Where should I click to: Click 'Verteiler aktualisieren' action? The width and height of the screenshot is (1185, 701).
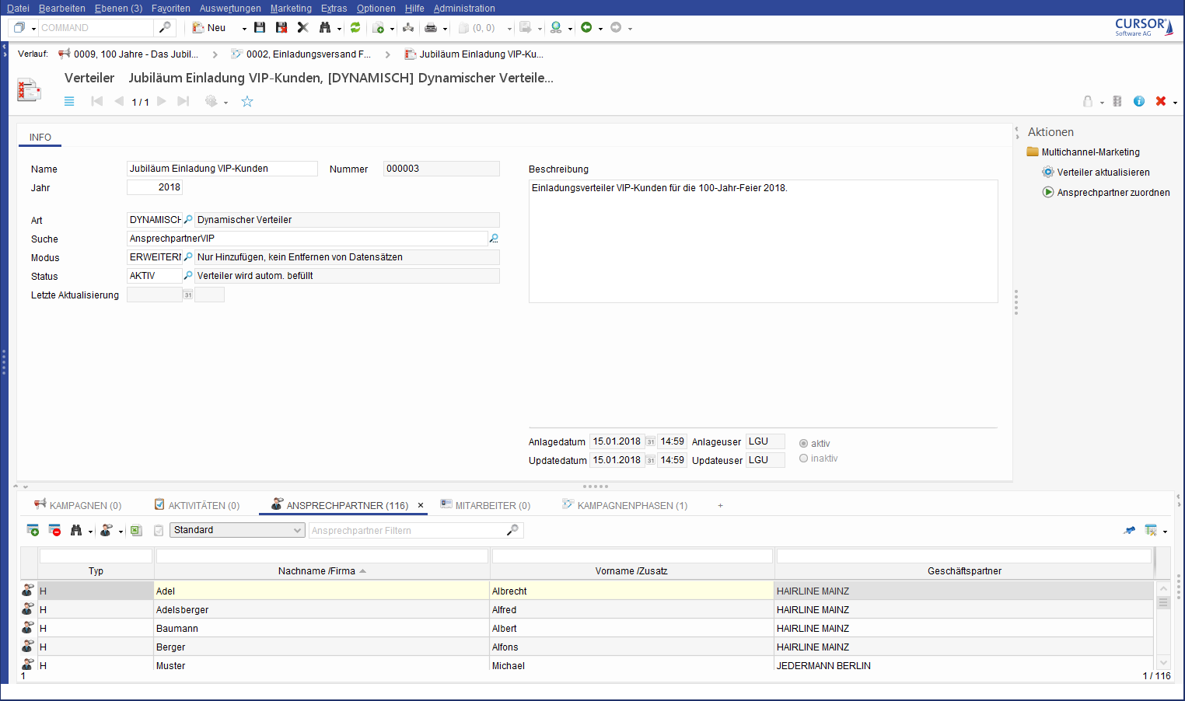pyautogui.click(x=1103, y=173)
